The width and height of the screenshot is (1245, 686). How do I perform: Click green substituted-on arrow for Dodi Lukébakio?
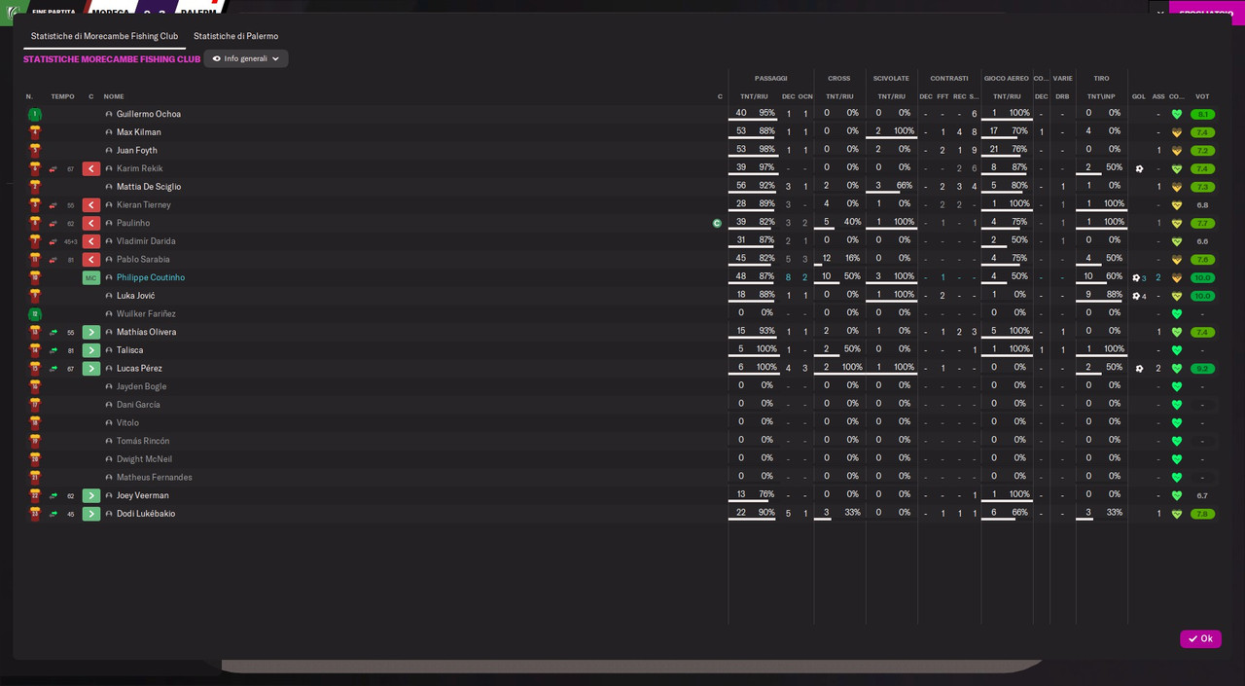click(x=91, y=514)
